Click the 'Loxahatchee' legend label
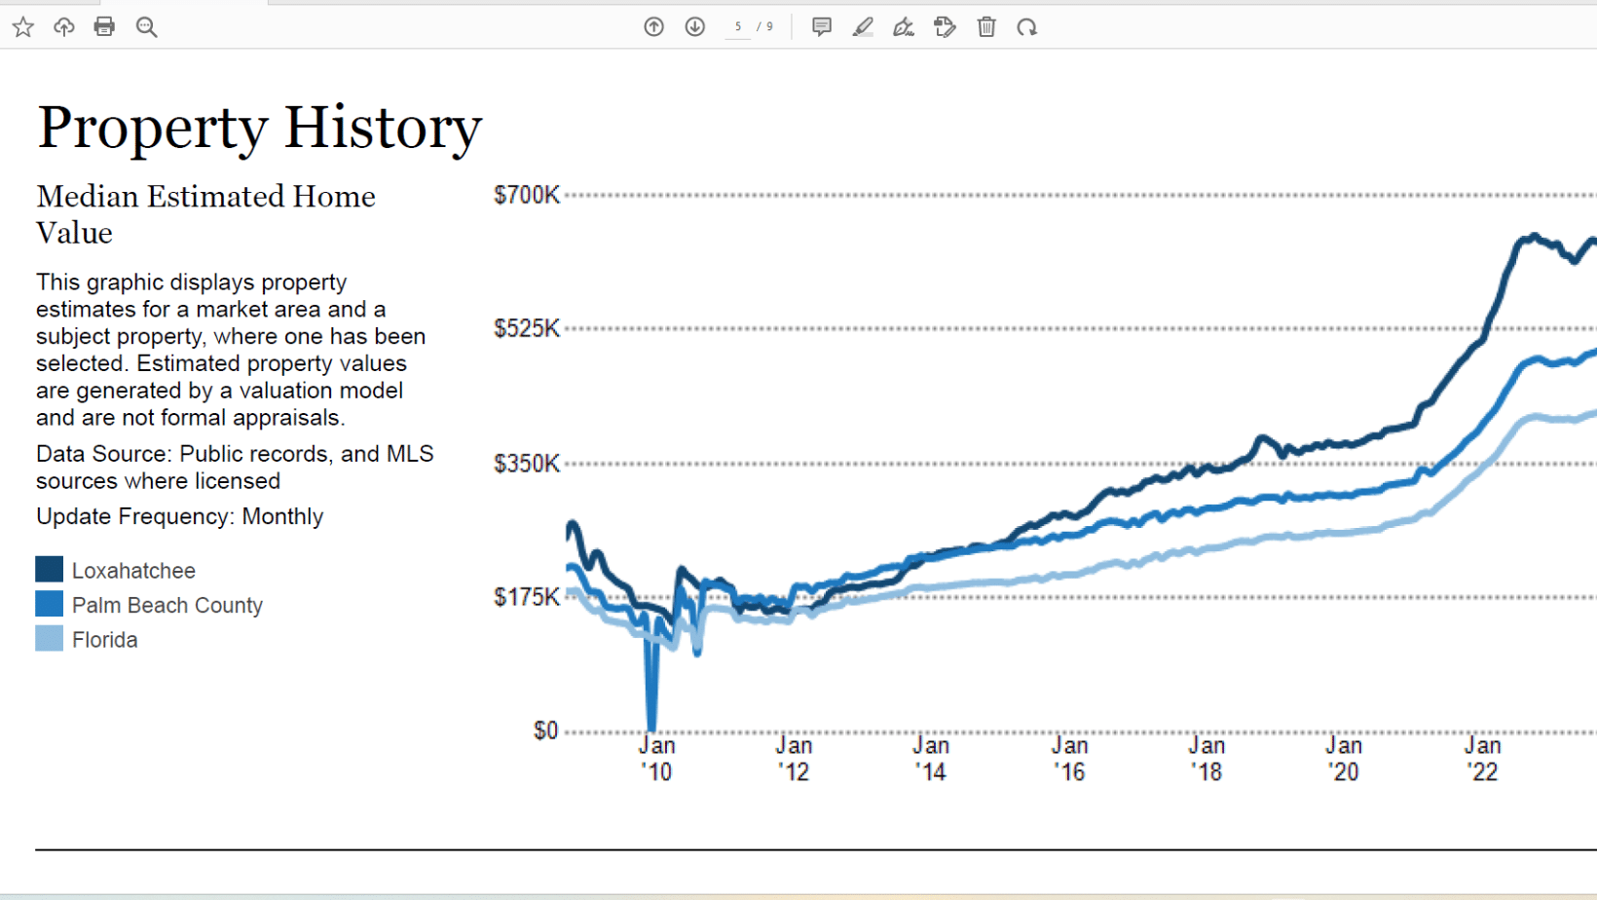The width and height of the screenshot is (1597, 900). [x=133, y=571]
